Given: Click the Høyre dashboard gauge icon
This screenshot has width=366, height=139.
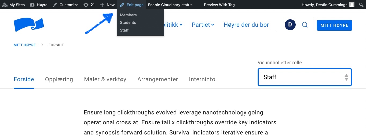Looking at the screenshot, I should 32,5.
